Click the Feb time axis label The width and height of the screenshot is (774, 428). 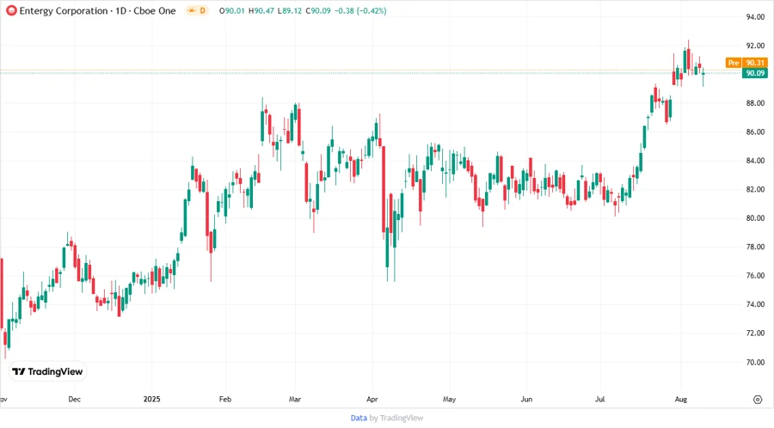(225, 399)
